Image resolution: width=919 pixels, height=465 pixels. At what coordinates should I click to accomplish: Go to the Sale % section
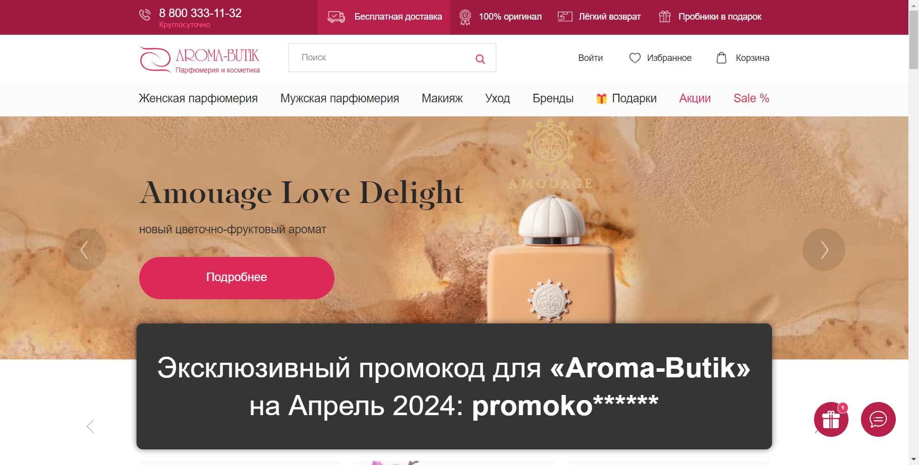point(751,98)
